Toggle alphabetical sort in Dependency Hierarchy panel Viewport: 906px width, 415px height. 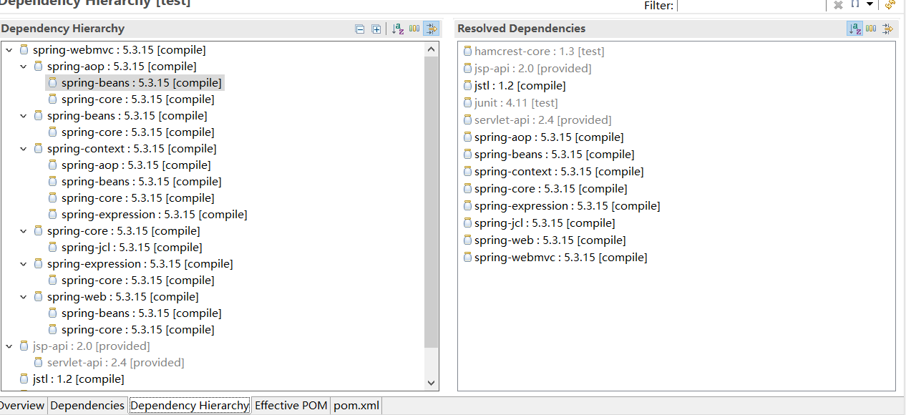click(398, 29)
